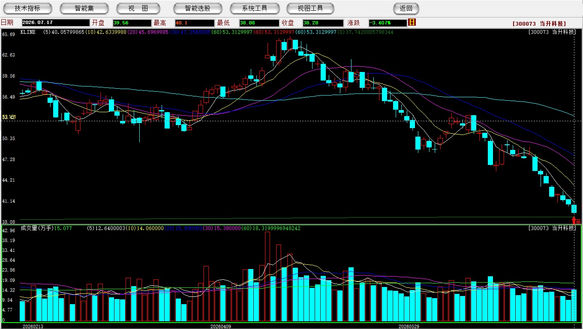This screenshot has width=583, height=329.
Task: Select the 智能选股 button
Action: click(198, 9)
